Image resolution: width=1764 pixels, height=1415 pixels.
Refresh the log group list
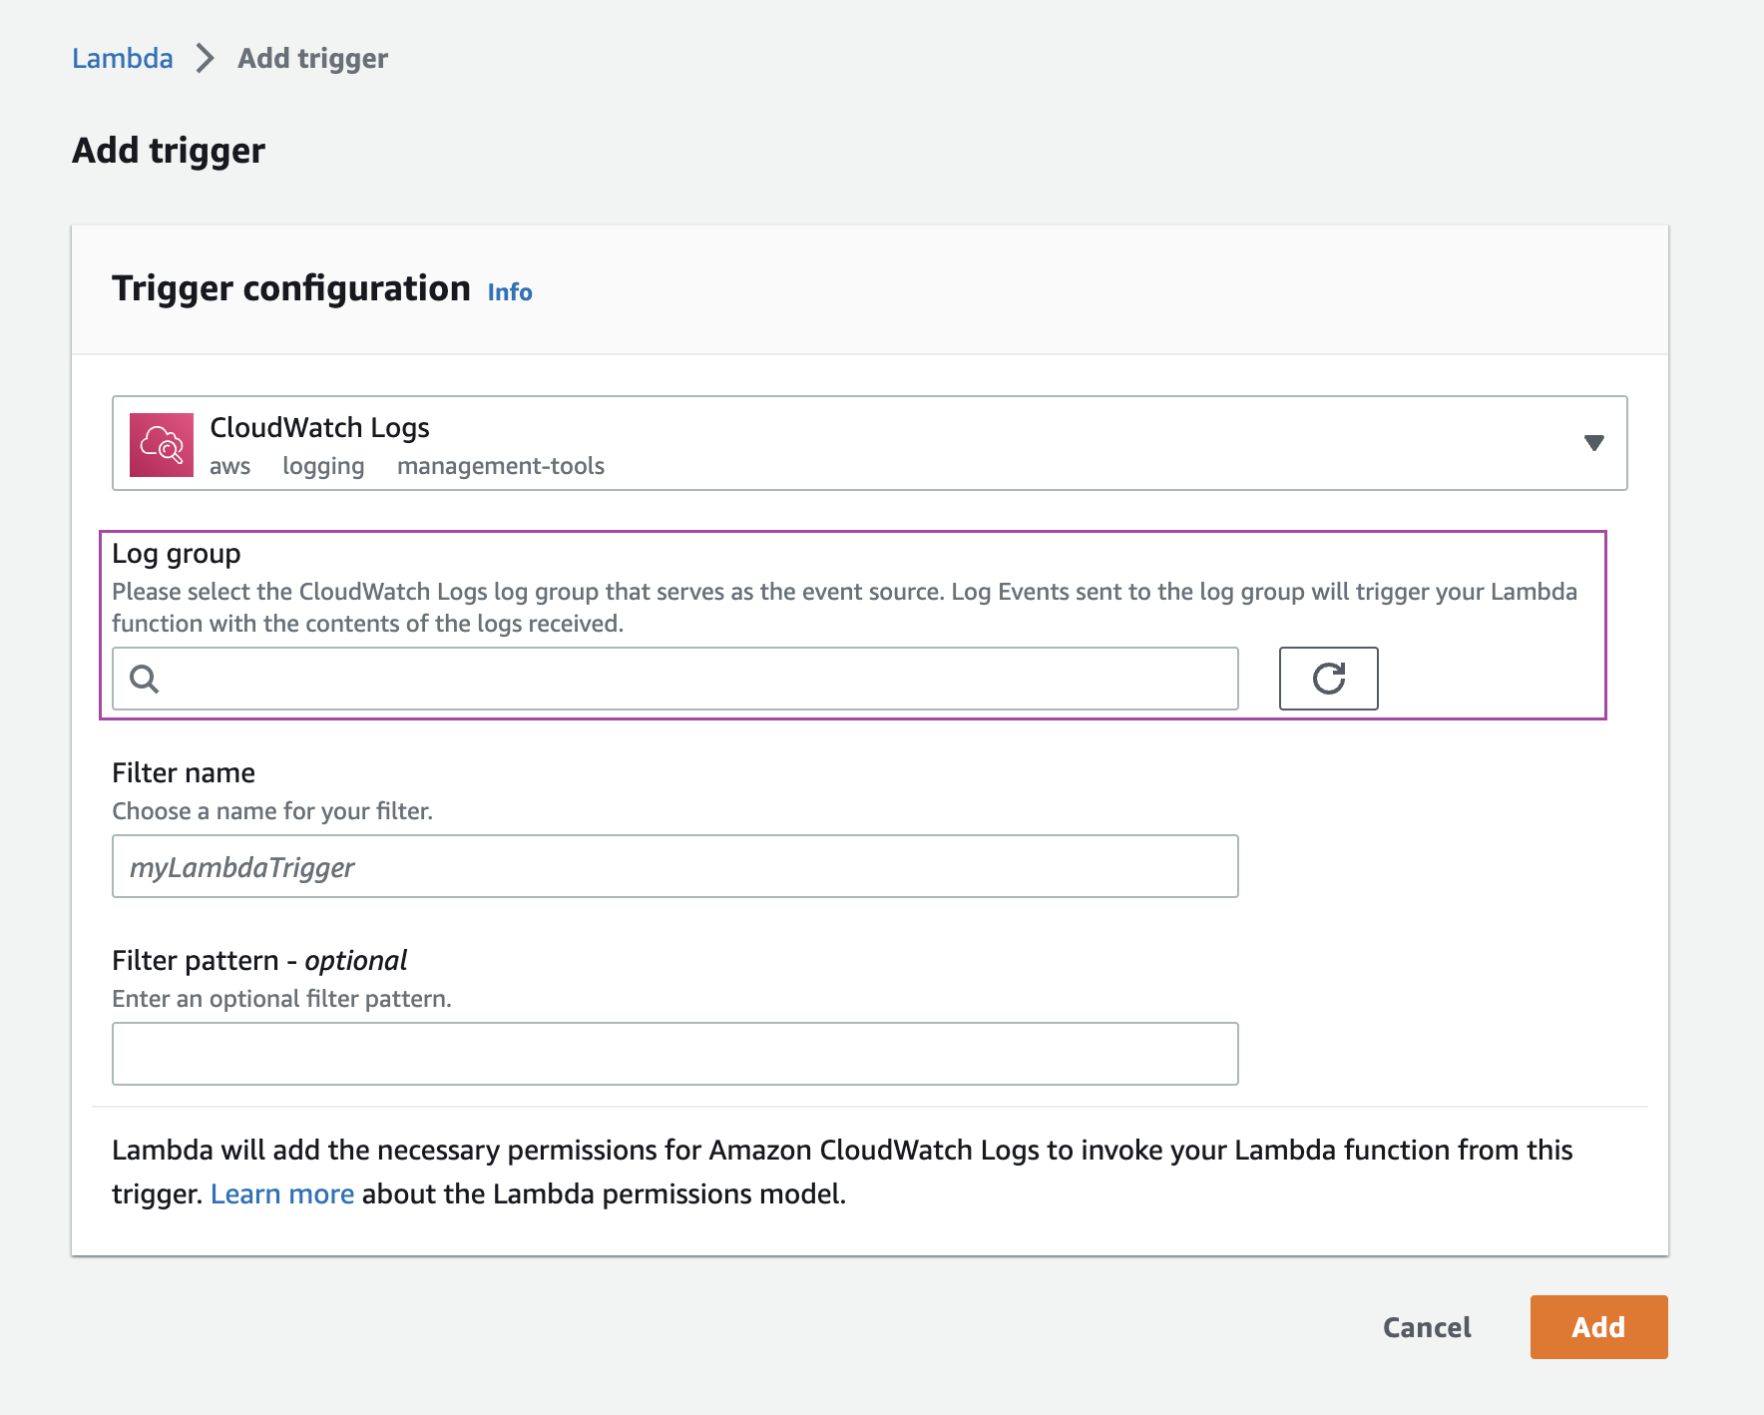(1328, 679)
